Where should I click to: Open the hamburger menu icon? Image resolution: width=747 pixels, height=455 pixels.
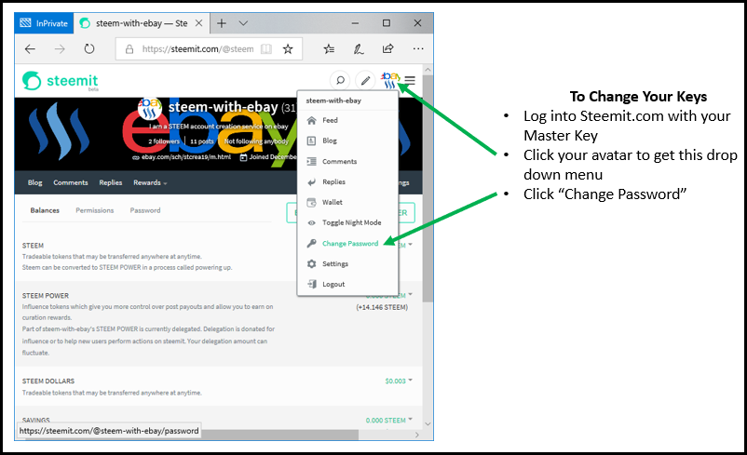click(410, 80)
